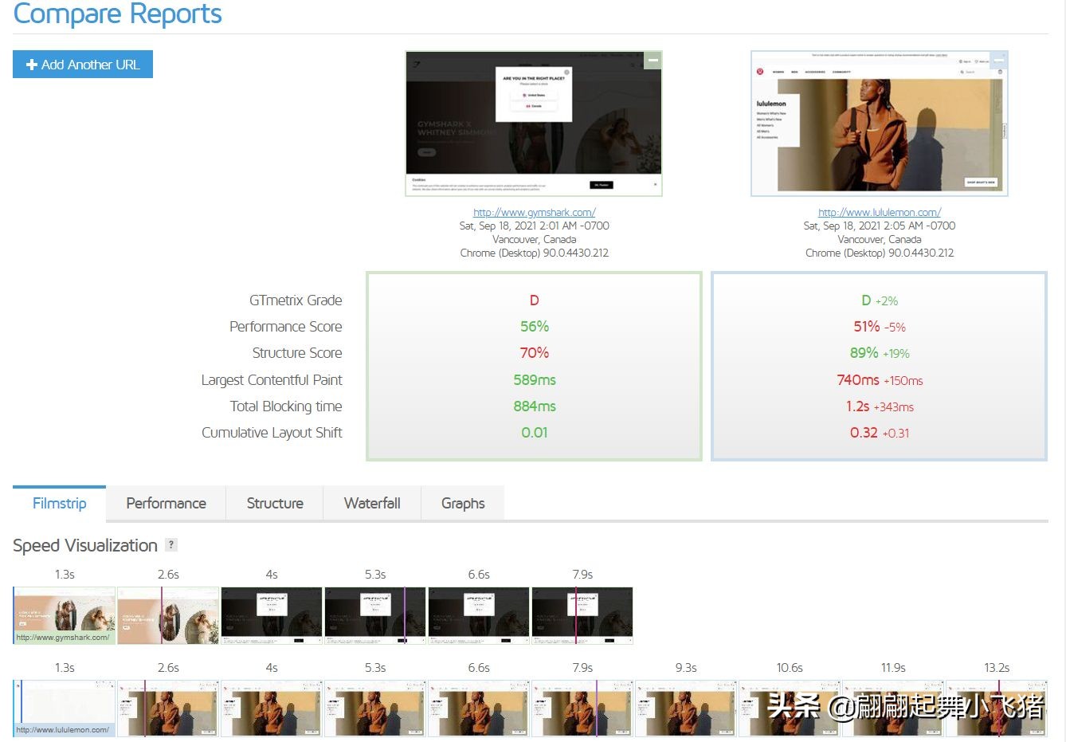Open the Speed Visualization help question mark

[x=171, y=545]
